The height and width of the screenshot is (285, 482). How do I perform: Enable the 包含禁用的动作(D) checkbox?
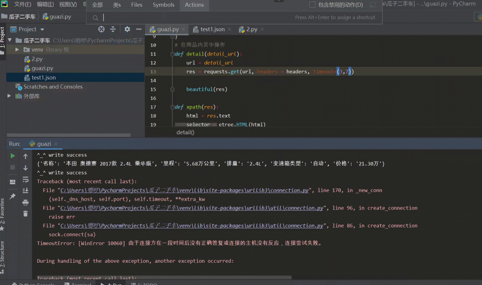(312, 5)
